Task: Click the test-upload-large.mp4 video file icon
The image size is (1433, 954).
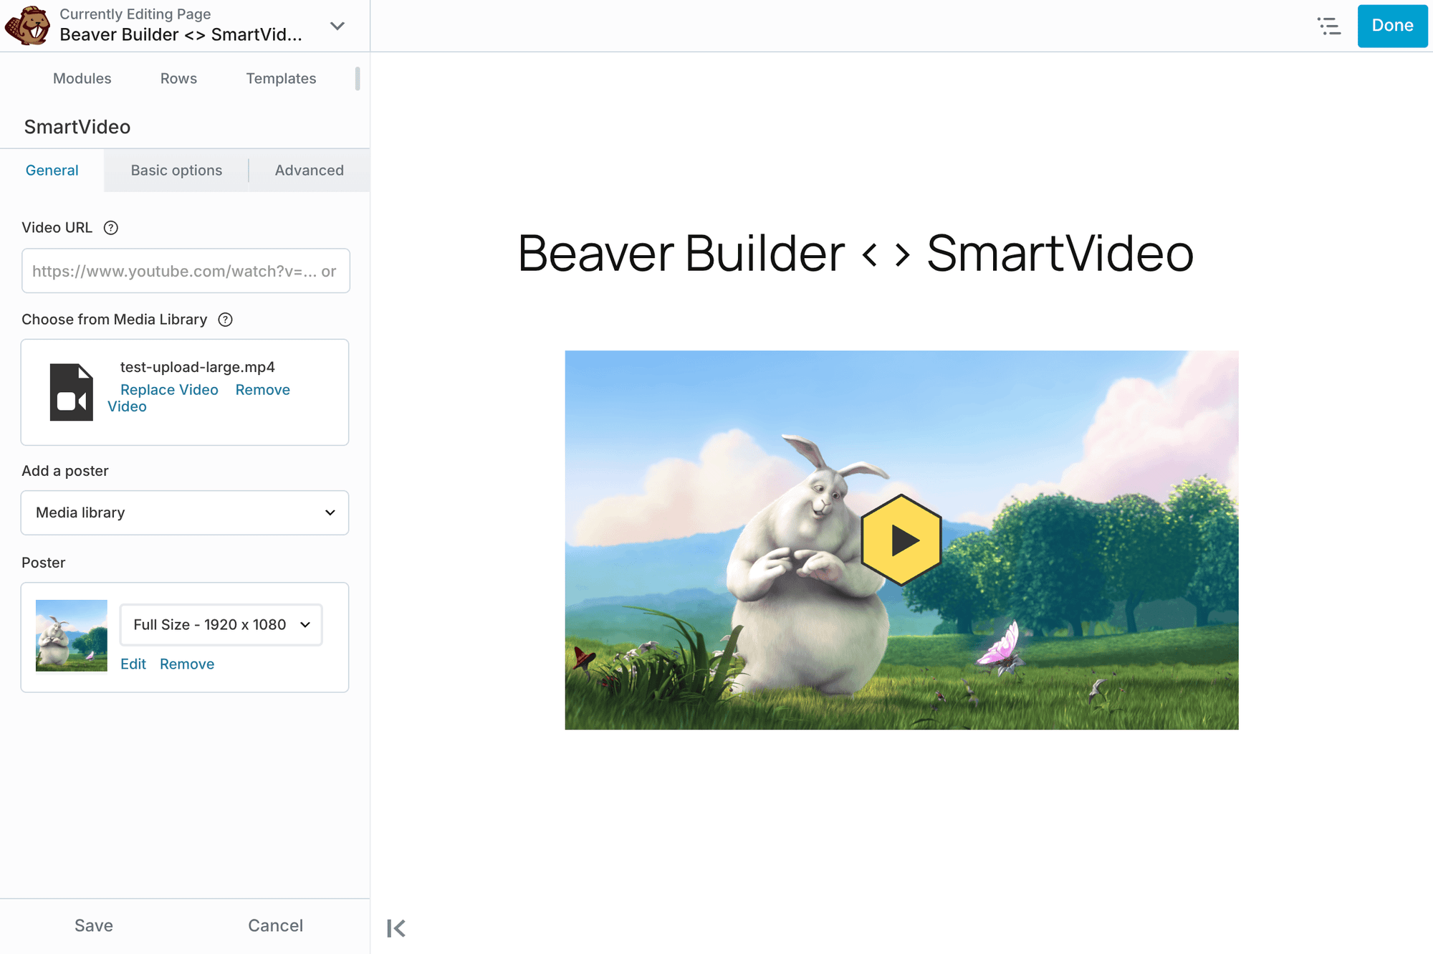Action: pos(71,392)
